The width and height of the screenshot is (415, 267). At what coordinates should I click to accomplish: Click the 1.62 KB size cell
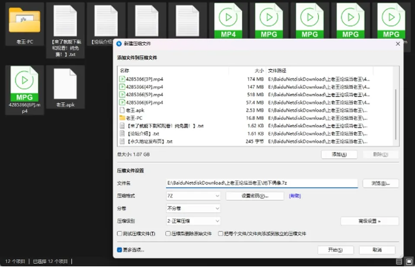point(255,126)
